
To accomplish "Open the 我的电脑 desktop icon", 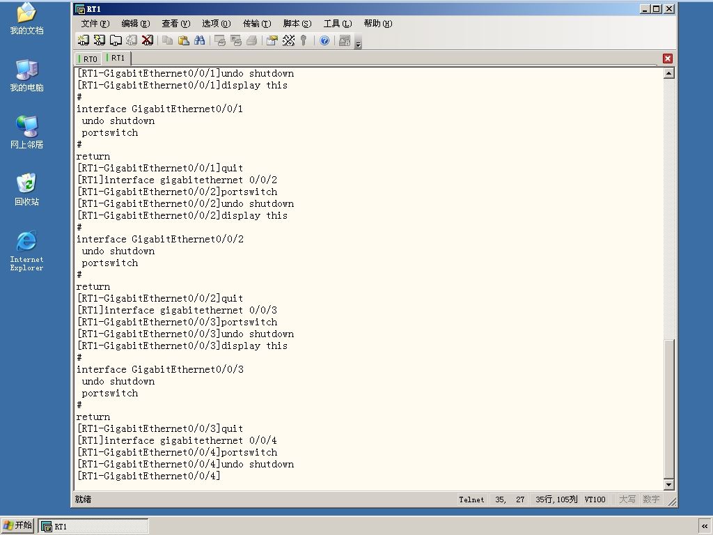I will (27, 75).
